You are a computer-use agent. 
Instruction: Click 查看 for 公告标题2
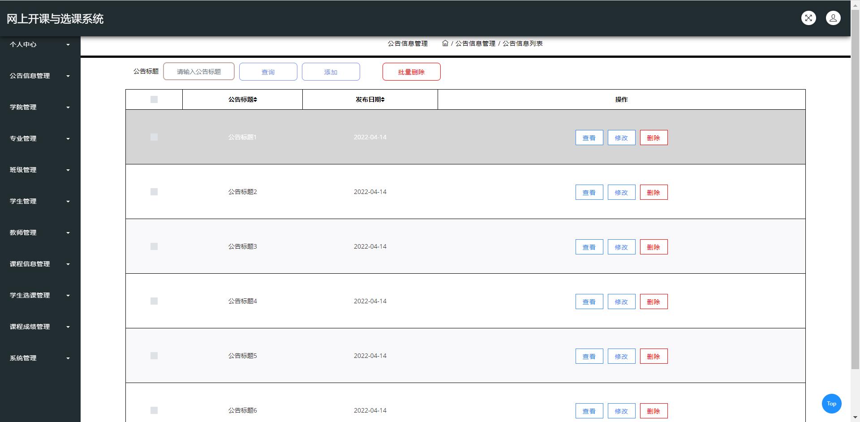point(589,192)
